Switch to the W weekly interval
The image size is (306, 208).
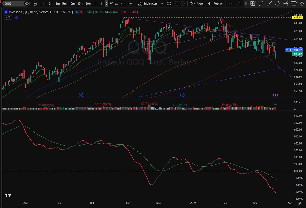pos(111,4)
